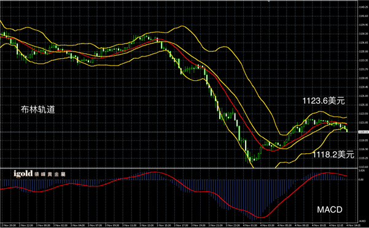Screen dimensions: 369x228
Task: Click the lowest candlestick near 4 Nov 01:00
Action: (250, 159)
